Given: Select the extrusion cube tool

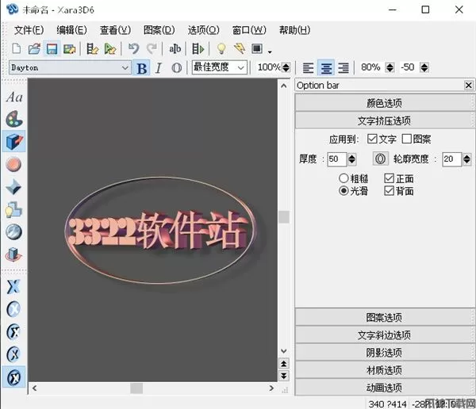Looking at the screenshot, I should [x=14, y=142].
